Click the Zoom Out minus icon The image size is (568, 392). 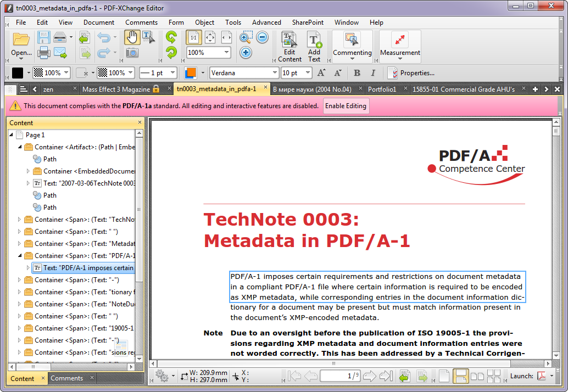pos(262,38)
